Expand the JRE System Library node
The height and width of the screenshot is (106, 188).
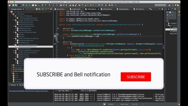(12, 69)
